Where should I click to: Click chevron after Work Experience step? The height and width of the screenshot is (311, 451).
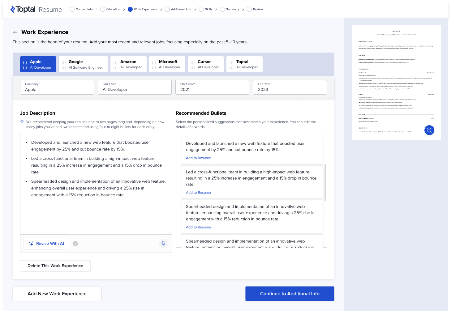click(x=161, y=9)
